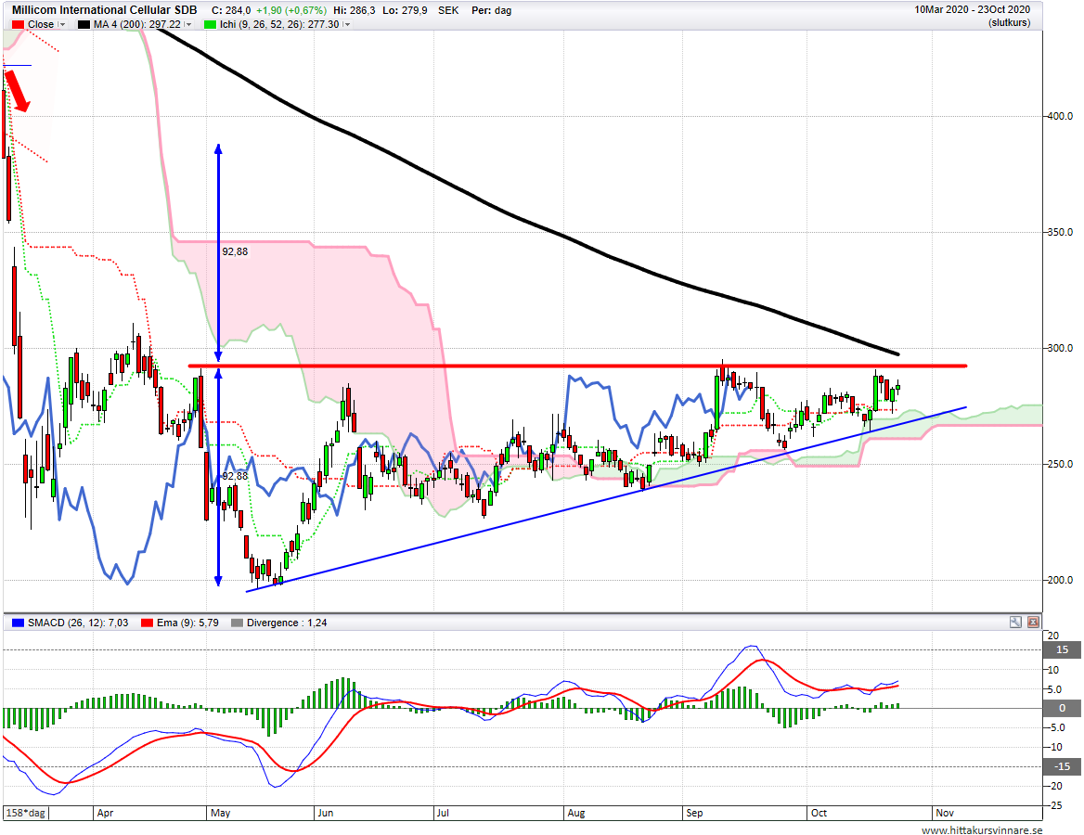The image size is (1084, 835).
Task: Click the Hi: 286,3 value
Action: tap(354, 10)
